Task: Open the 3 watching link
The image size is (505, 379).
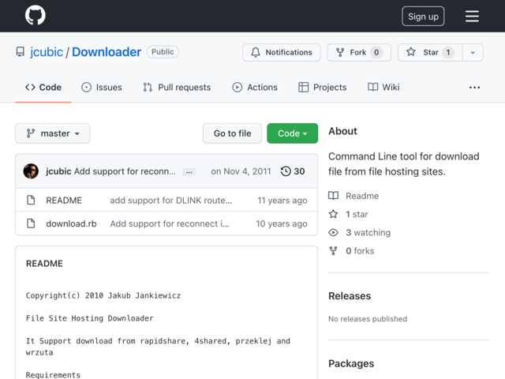Action: 367,233
